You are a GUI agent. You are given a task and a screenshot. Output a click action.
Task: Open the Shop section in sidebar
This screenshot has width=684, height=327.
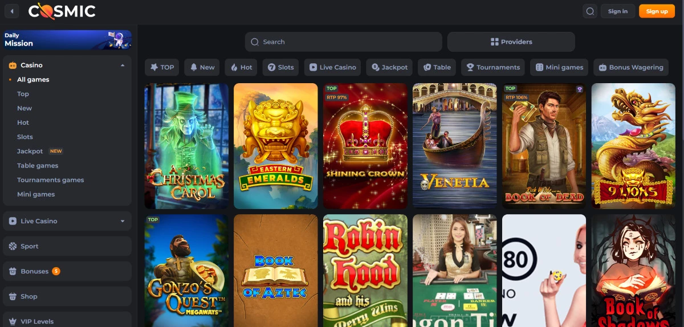coord(28,296)
